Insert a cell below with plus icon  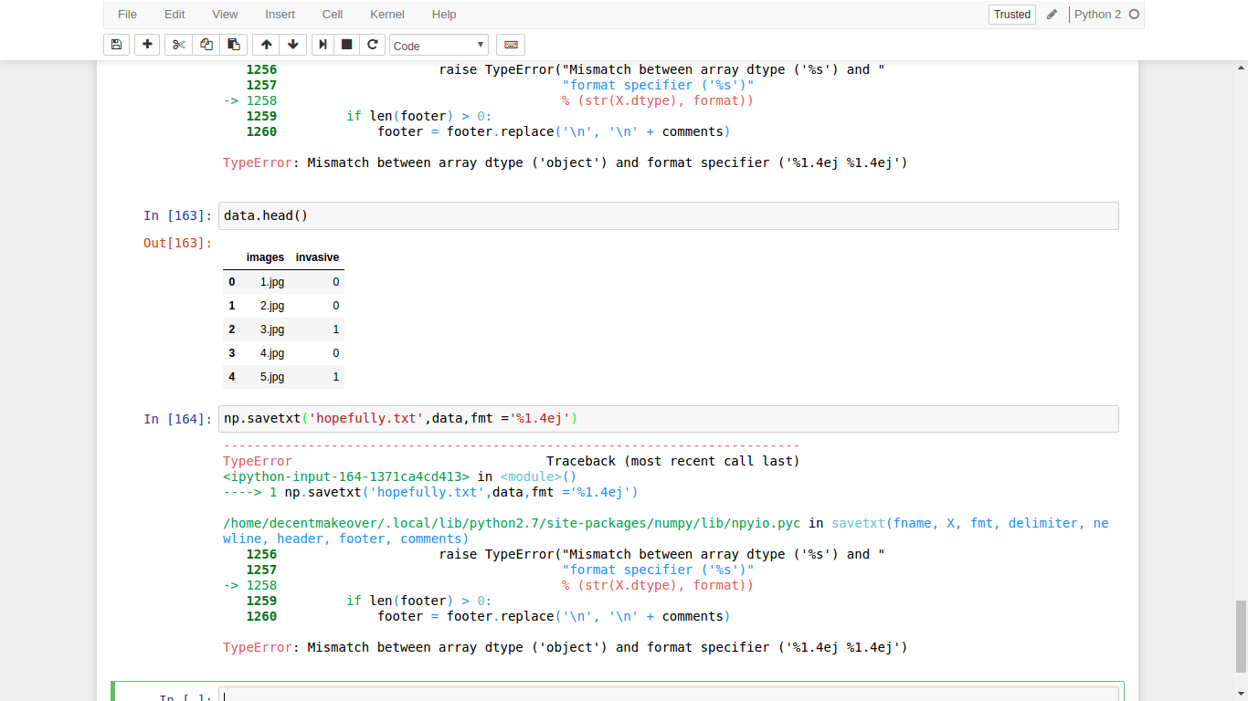[x=147, y=45]
